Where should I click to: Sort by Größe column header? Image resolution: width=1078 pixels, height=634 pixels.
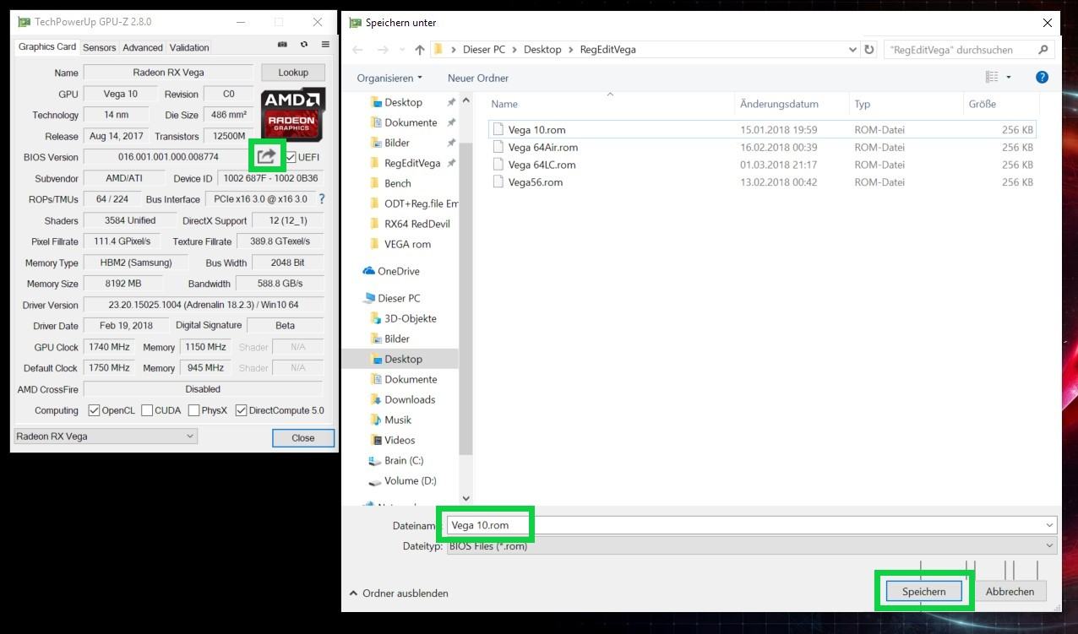[1000, 104]
